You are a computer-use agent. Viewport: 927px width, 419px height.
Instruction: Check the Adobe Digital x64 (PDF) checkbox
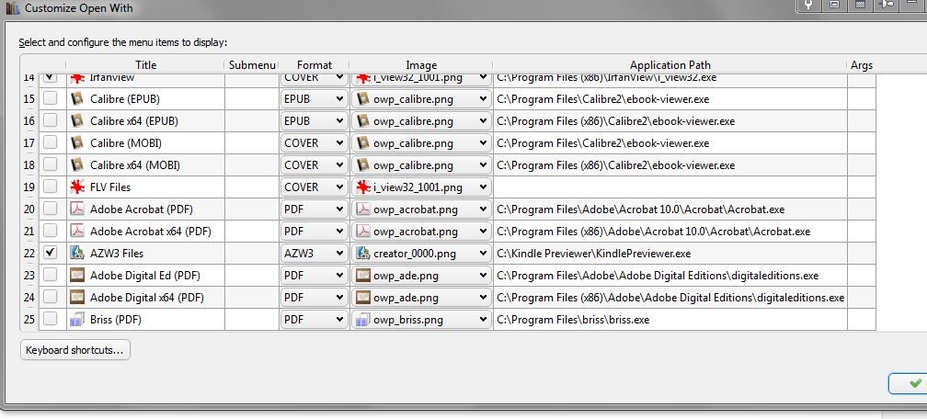click(51, 296)
